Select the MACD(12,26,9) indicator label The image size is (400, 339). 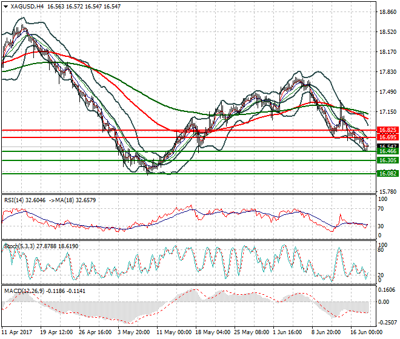24,291
